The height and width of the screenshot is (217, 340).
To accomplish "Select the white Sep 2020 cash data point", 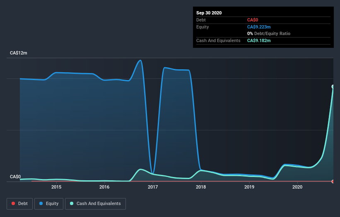I will click(x=333, y=87).
